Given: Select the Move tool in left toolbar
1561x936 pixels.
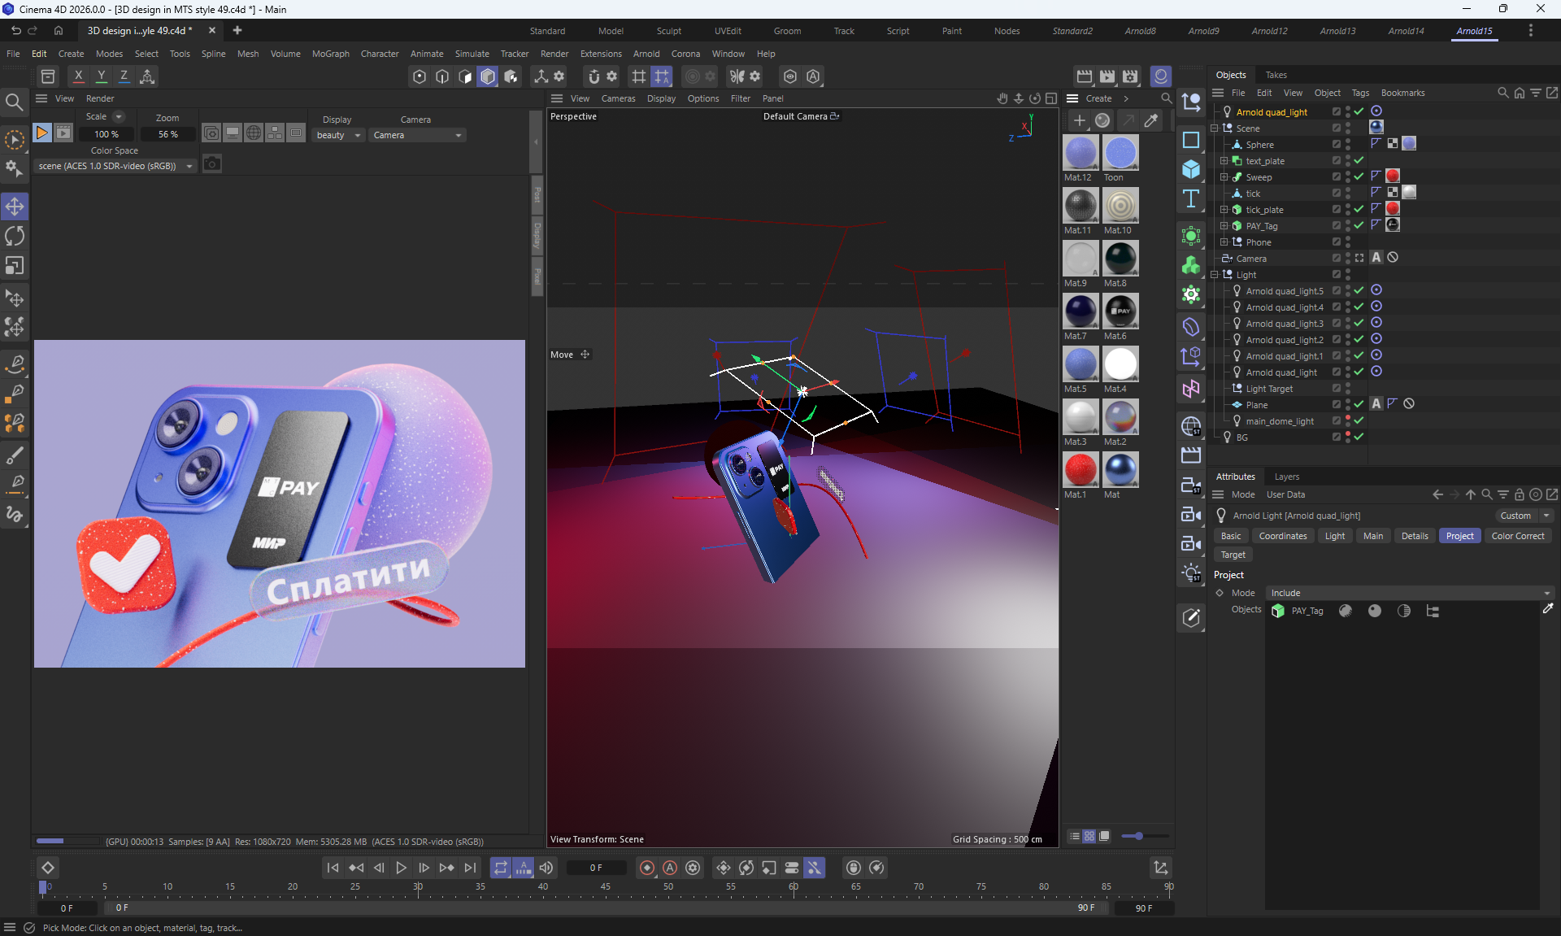Looking at the screenshot, I should click(x=15, y=207).
